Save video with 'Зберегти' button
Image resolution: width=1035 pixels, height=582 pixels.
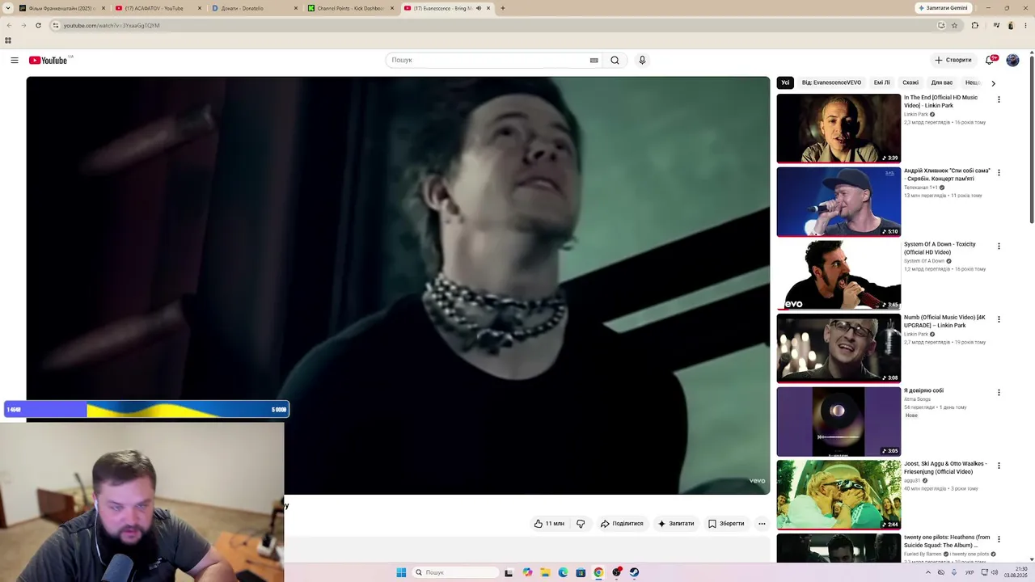point(726,524)
